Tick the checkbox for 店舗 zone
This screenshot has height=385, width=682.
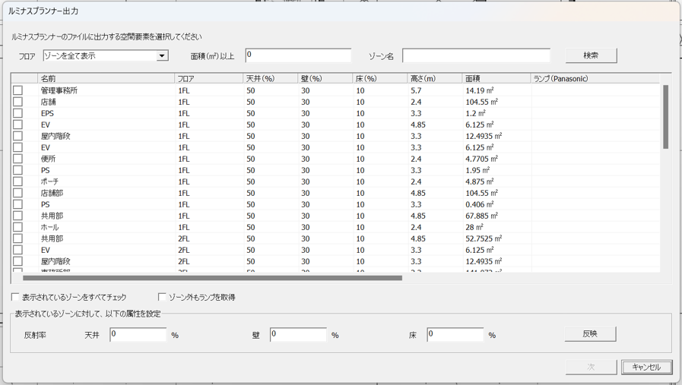click(x=17, y=102)
